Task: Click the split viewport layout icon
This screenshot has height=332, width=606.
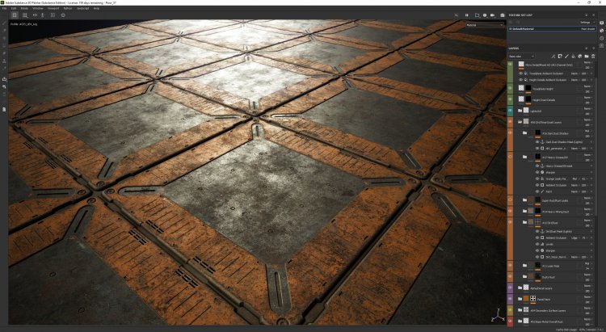Action: click(25, 15)
